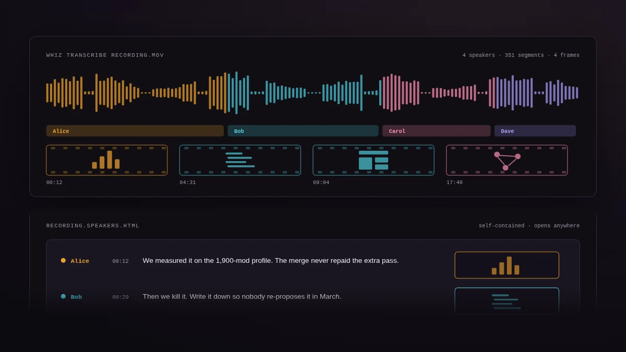This screenshot has width=626, height=352.
Task: Open the bar chart frame at 00:12
Action: (107, 160)
